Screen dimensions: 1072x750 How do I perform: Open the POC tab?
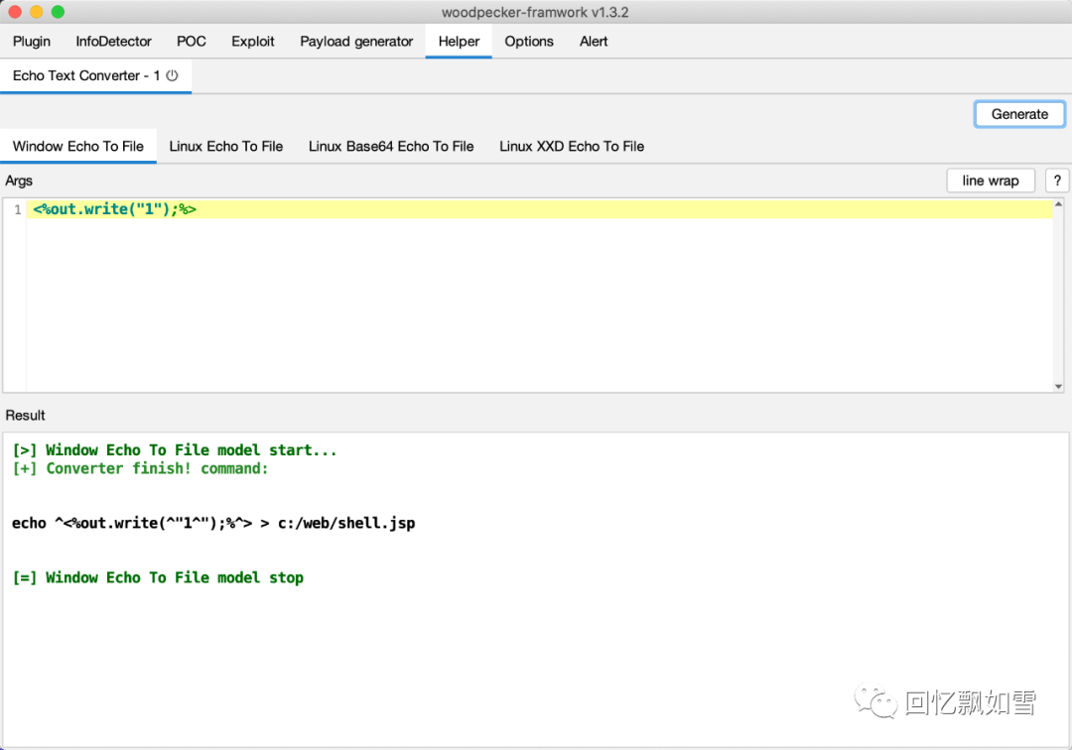pyautogui.click(x=192, y=42)
